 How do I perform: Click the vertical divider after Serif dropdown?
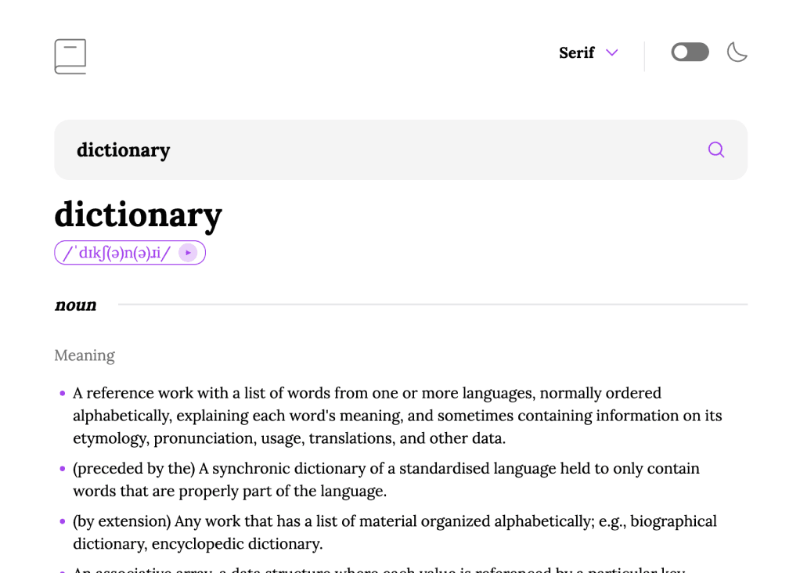point(644,56)
